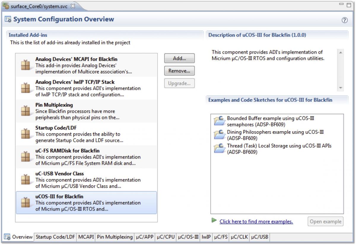This screenshot has width=356, height=245.
Task: Click the lwIP TCP/IP Stack package icon
Action: (26, 88)
